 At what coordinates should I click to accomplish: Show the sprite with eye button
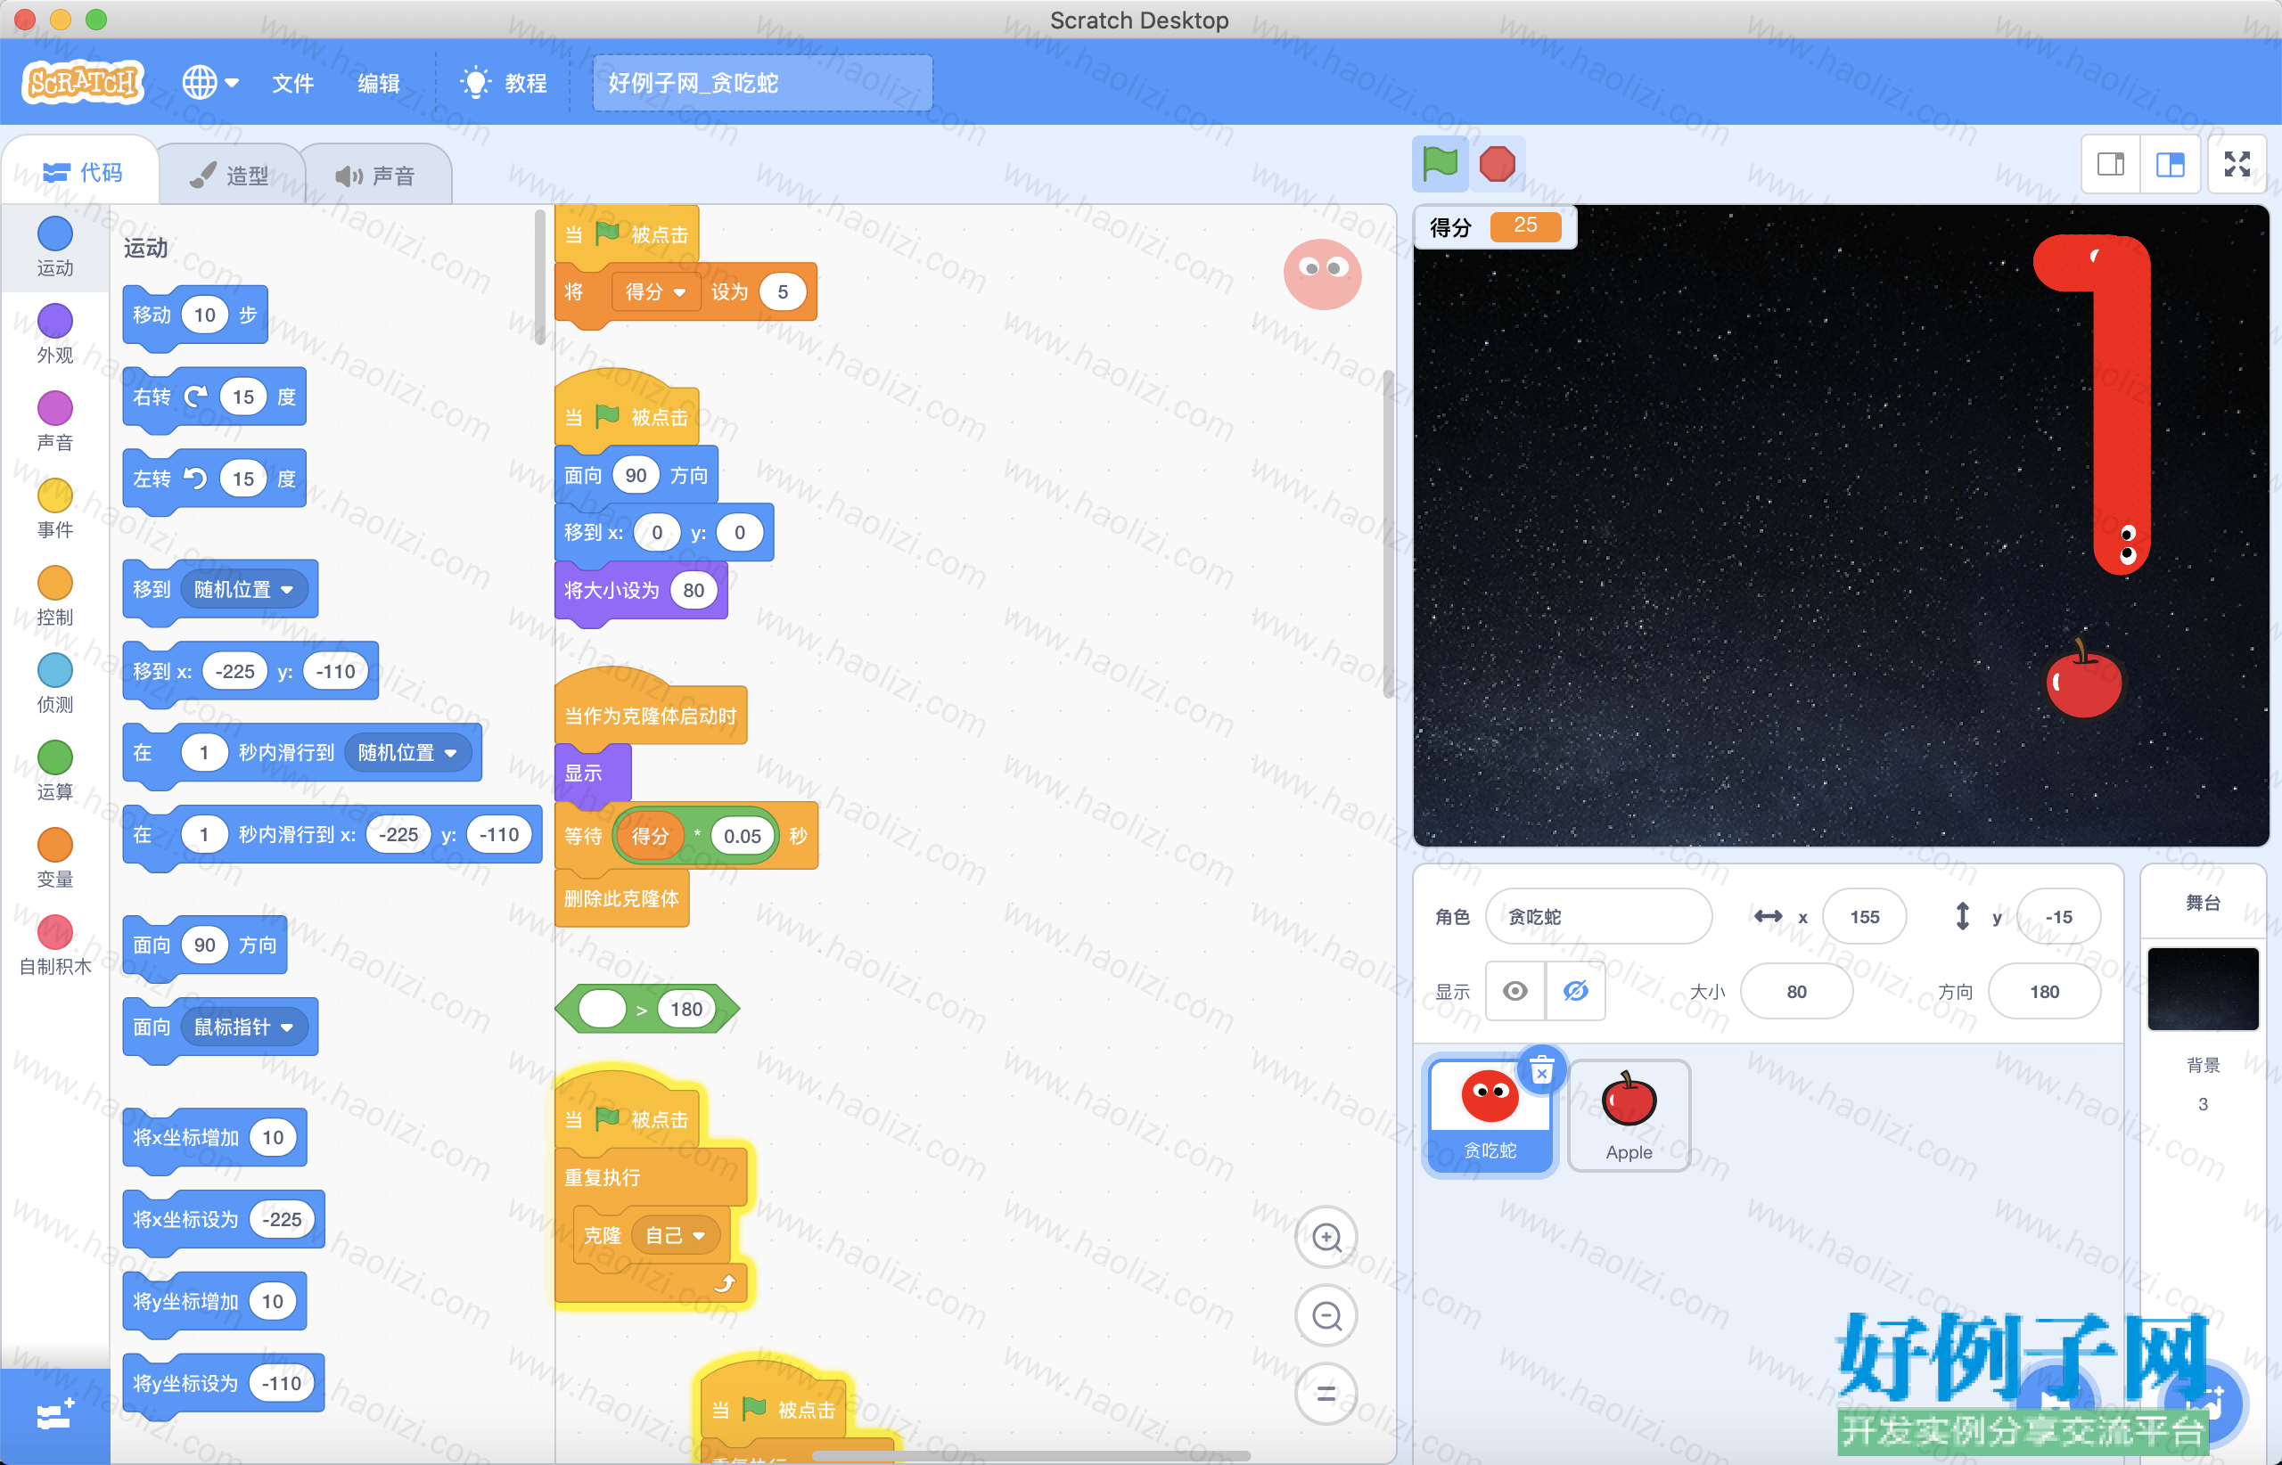(x=1516, y=991)
